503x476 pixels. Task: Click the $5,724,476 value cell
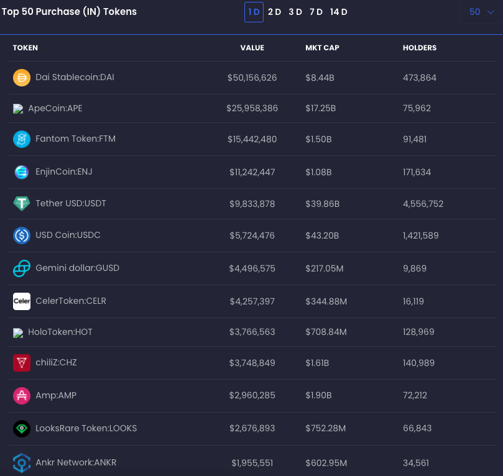pos(252,236)
